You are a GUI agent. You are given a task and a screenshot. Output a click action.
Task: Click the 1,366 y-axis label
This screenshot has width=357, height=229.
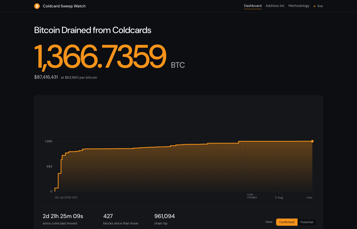[x=49, y=141]
